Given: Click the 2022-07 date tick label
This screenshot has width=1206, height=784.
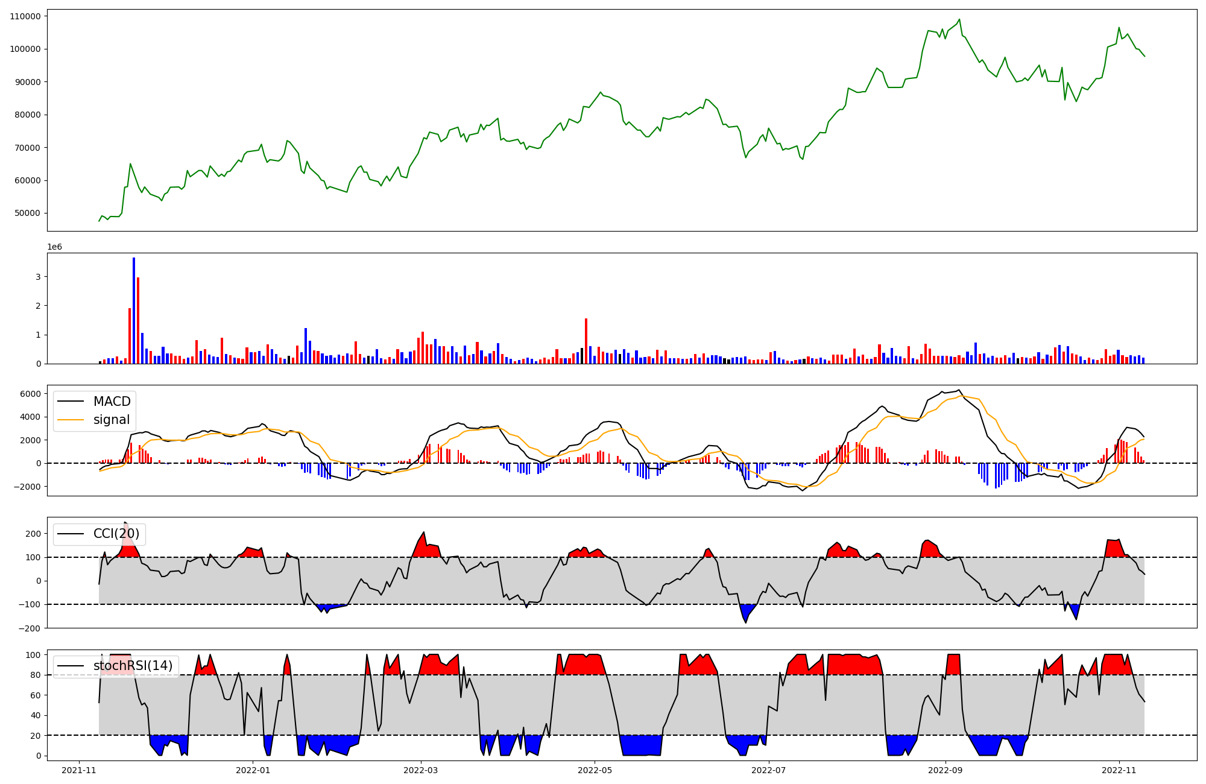Looking at the screenshot, I should click(x=769, y=770).
